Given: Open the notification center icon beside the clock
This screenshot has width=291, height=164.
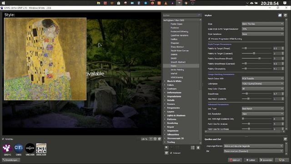Looking at the screenshot, I should [x=285, y=3].
